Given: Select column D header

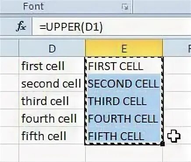Looking at the screenshot, I should (x=52, y=48).
